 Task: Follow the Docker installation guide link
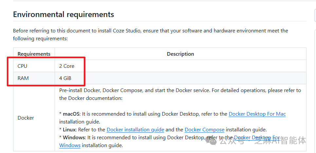[135, 130]
